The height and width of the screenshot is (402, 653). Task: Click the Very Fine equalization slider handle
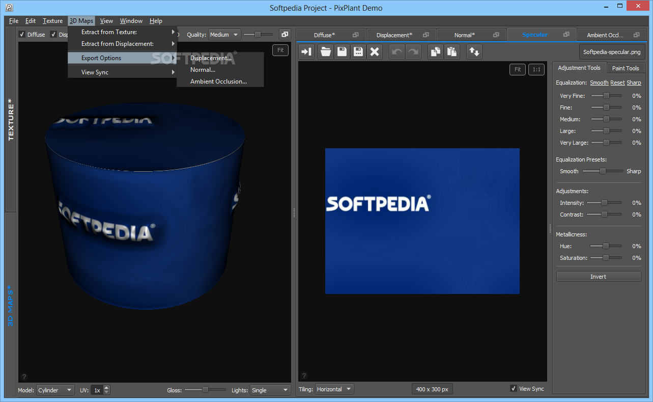tap(606, 96)
